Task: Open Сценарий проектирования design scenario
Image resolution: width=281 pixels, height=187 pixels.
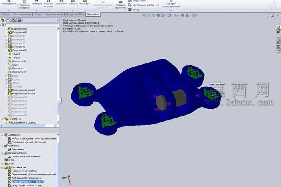Action: [x=171, y=4]
